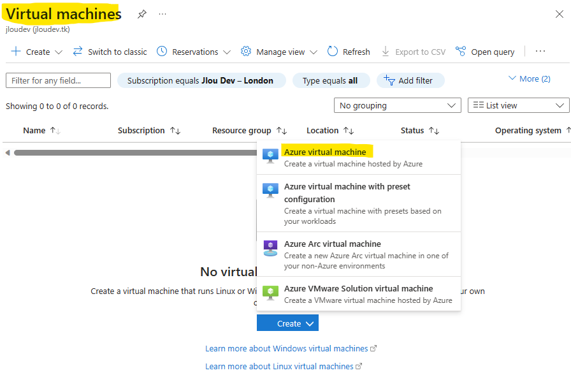Select Azure virtual machine with preset configuration
Image resolution: width=571 pixels, height=382 pixels.
click(x=359, y=203)
